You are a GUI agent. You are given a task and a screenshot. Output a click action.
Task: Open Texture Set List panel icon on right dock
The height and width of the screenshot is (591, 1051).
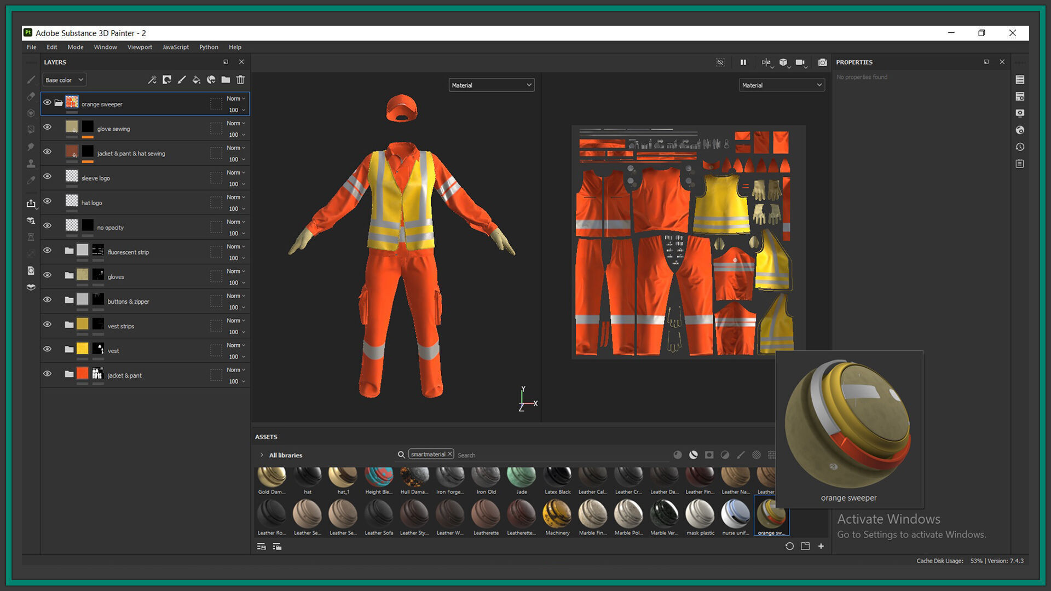point(1020,80)
